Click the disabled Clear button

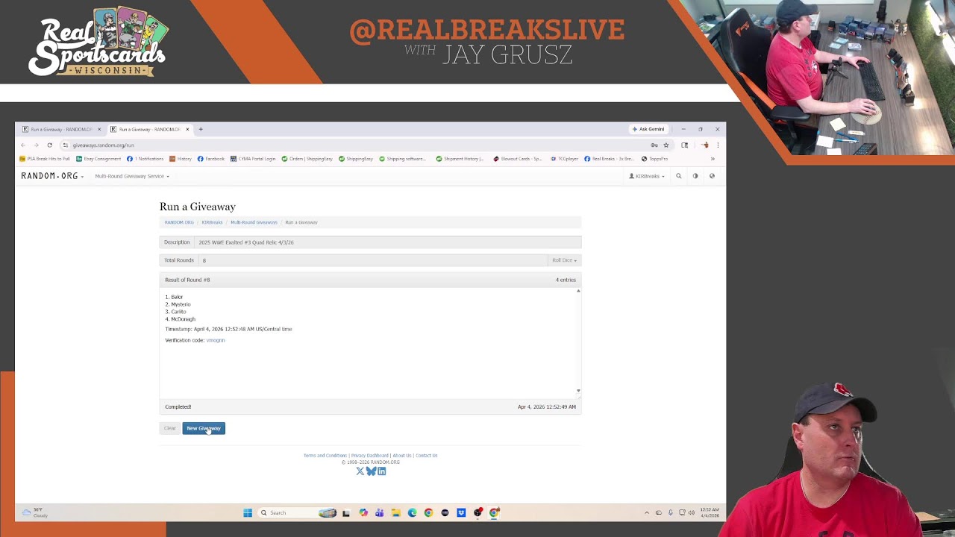click(170, 428)
